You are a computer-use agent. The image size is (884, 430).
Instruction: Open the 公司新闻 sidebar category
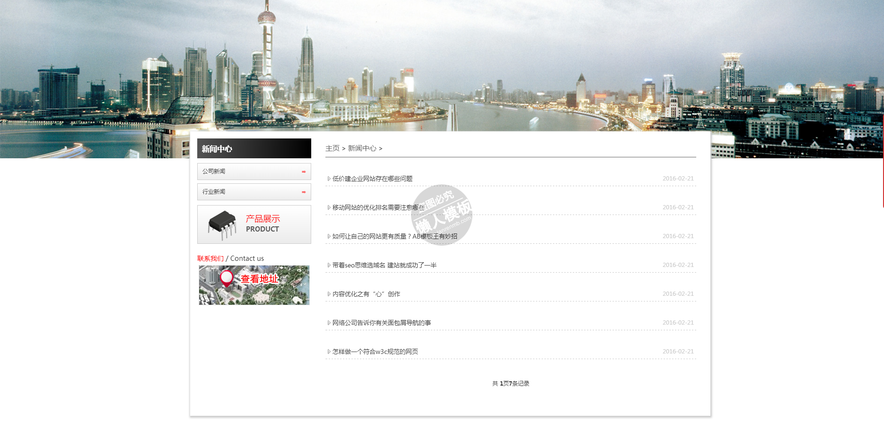(x=214, y=172)
